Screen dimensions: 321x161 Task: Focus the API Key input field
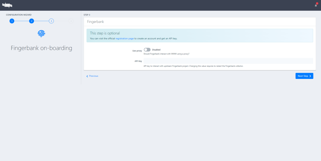tap(228, 61)
